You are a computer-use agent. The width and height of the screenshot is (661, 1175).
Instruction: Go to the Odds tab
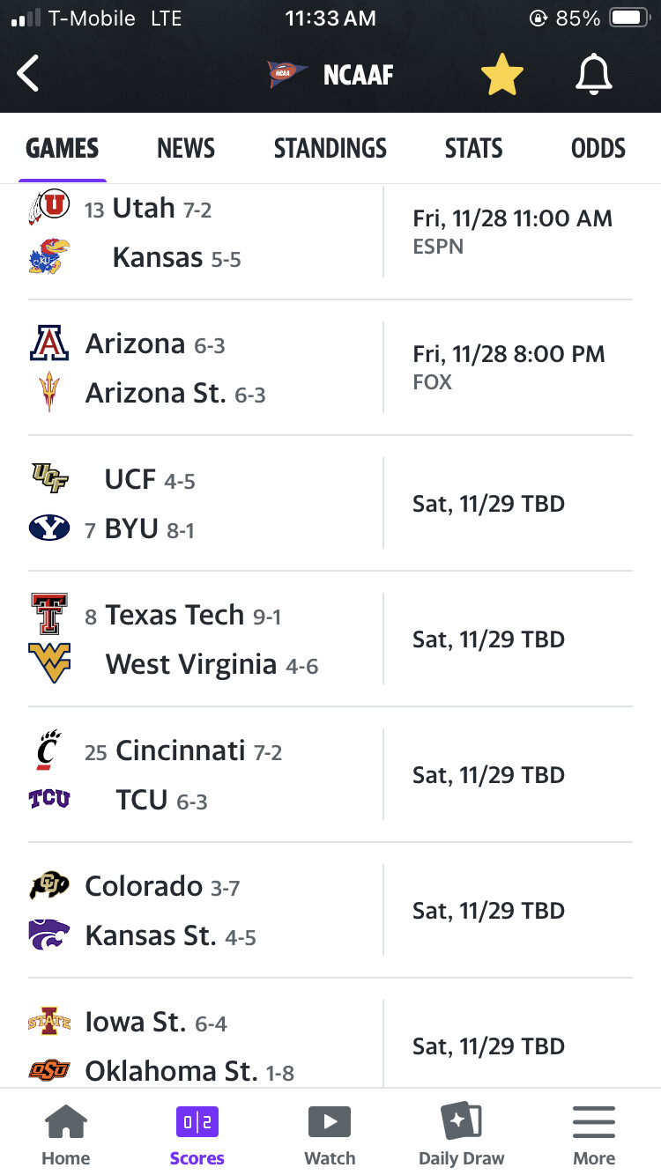[x=598, y=148]
